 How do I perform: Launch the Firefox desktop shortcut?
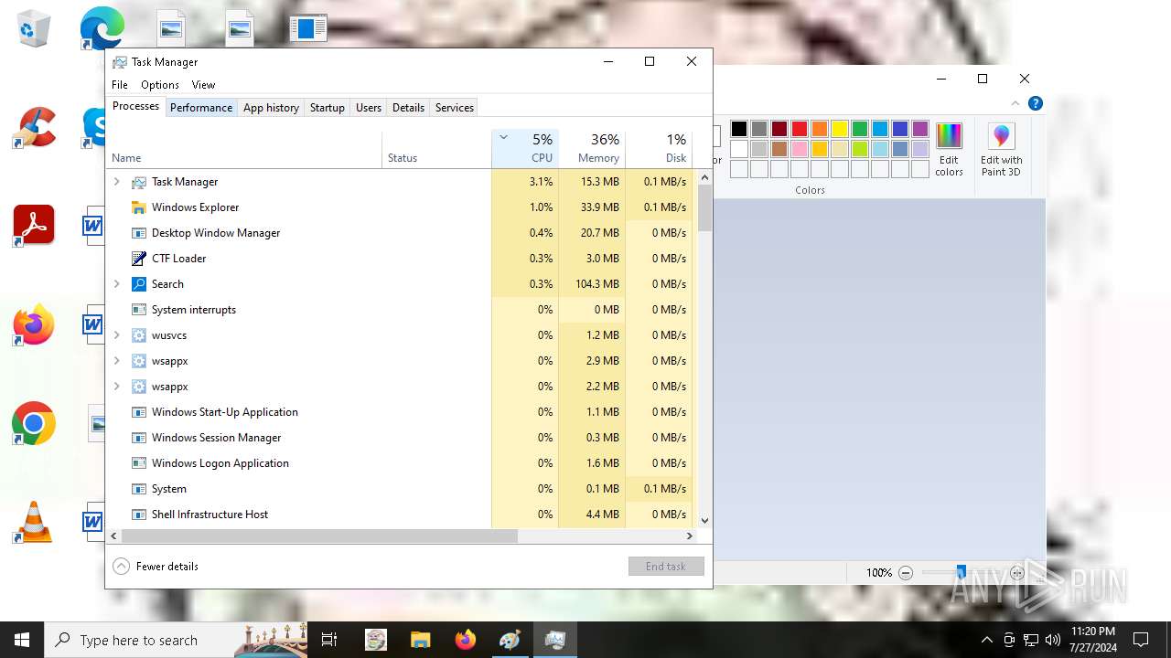34,324
